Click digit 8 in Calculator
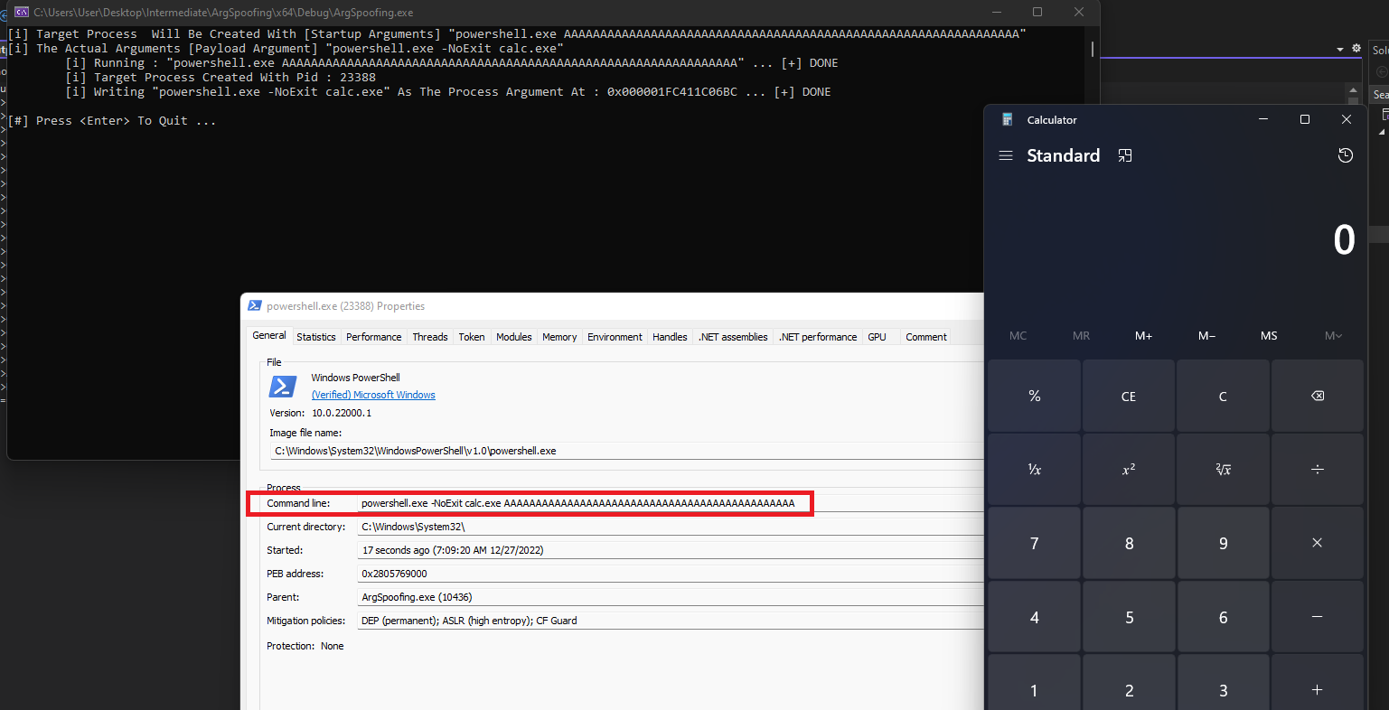Image resolution: width=1389 pixels, height=710 pixels. 1129,543
